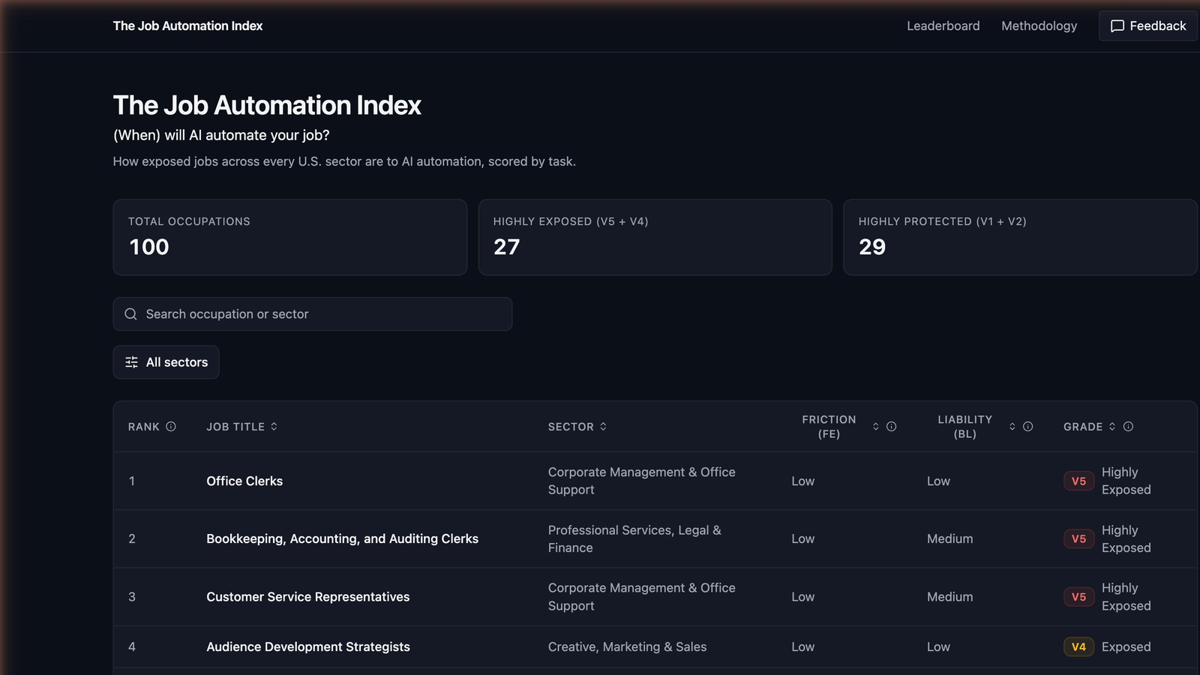Screen dimensions: 1200x675
Task: Sort by Job Title using its arrows
Action: click(274, 426)
